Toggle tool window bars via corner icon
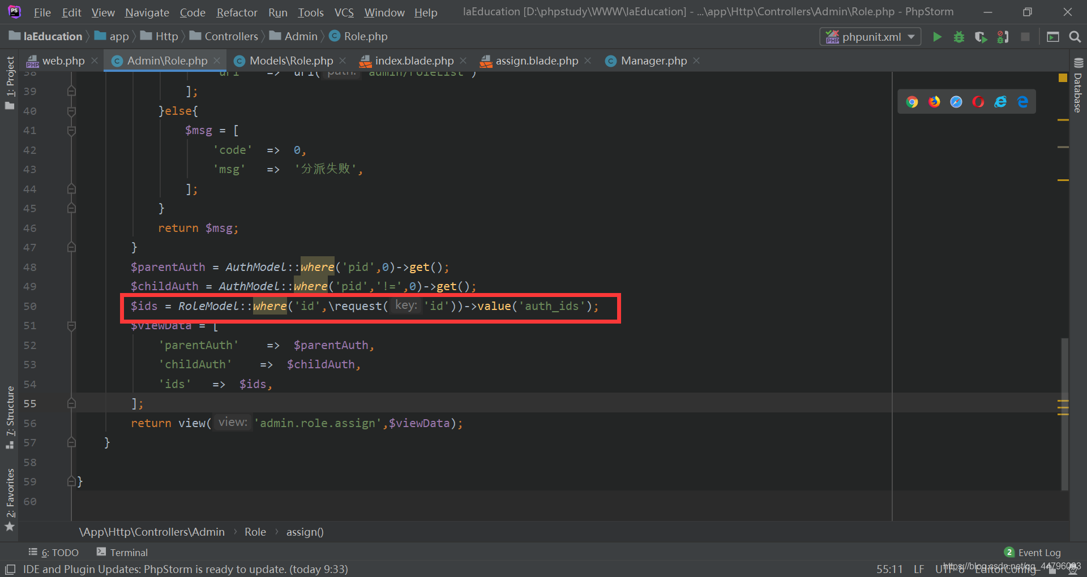This screenshot has width=1087, height=577. 10,569
